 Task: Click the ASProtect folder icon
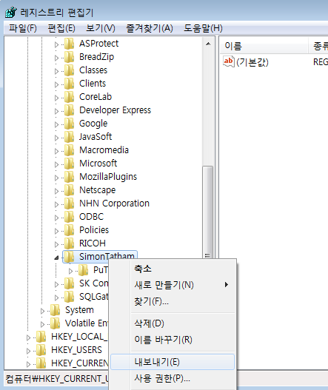pyautogui.click(x=69, y=44)
